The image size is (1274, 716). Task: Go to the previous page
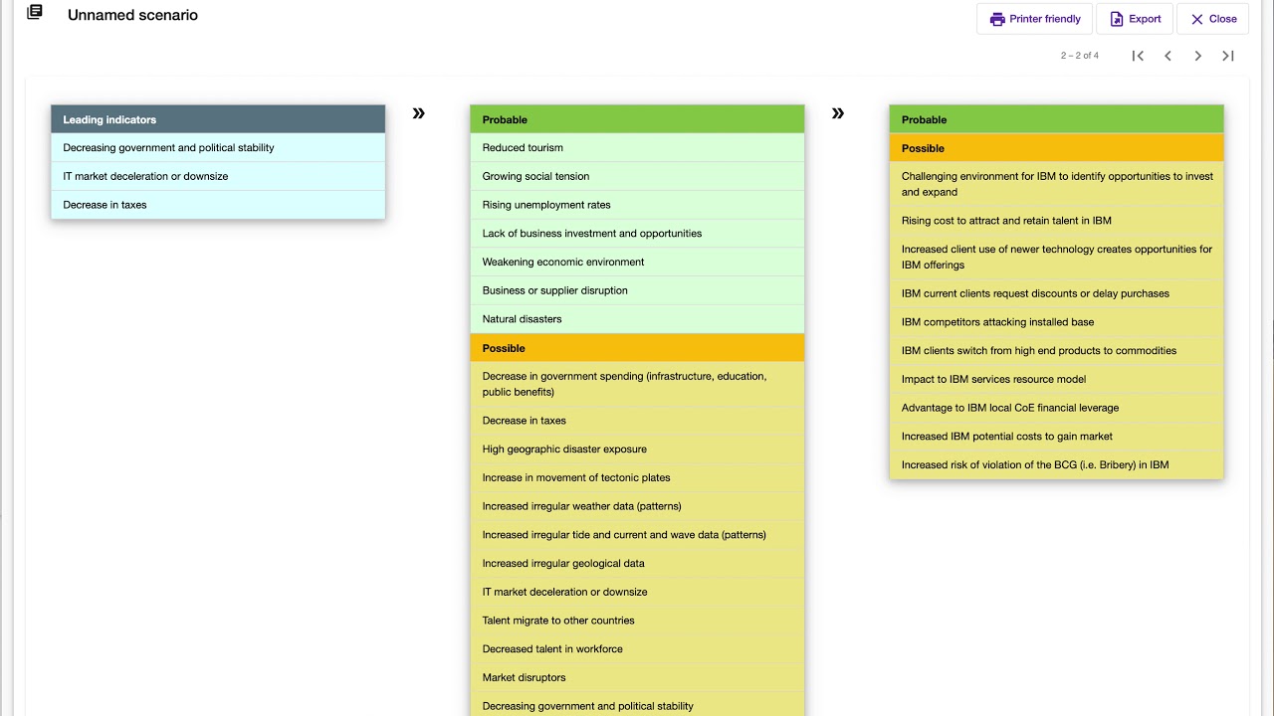pyautogui.click(x=1168, y=56)
